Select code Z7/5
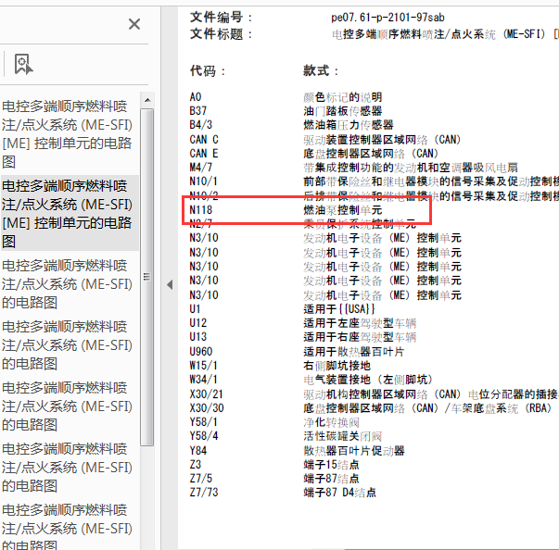The width and height of the screenshot is (559, 550). click(201, 479)
